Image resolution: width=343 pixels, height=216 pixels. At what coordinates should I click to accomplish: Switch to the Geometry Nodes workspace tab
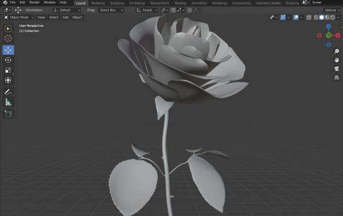[x=268, y=3]
